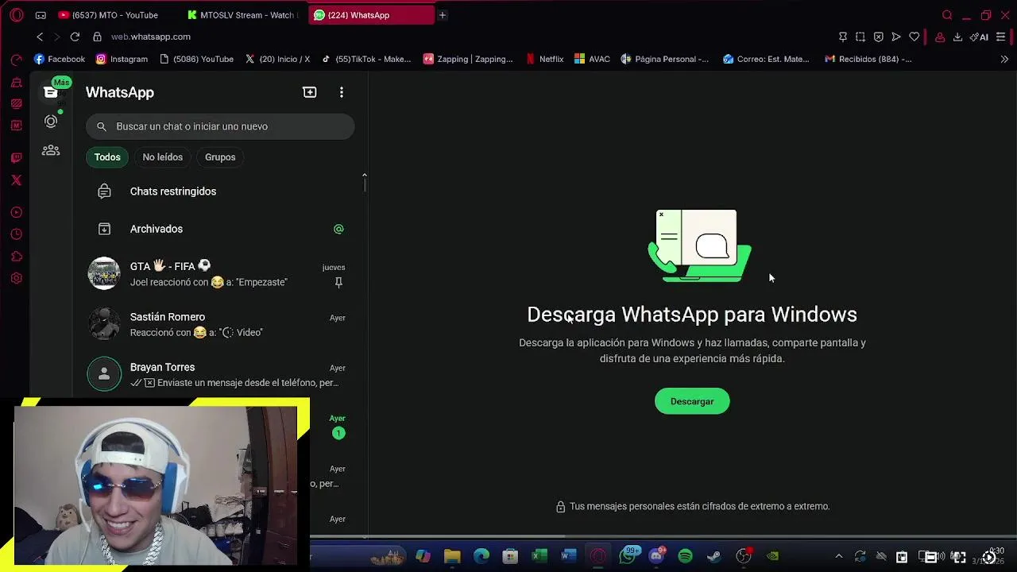Click the Archivados box icon
1017x572 pixels.
coord(104,229)
